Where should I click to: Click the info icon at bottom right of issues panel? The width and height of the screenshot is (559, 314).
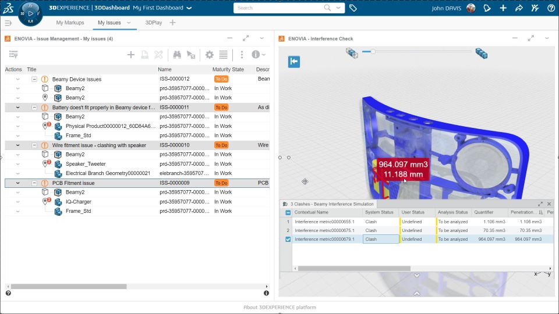point(266,293)
